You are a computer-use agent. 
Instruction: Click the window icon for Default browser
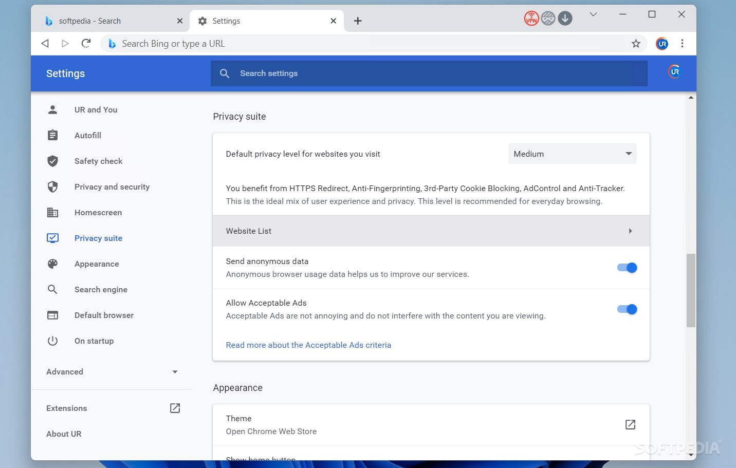coord(52,315)
